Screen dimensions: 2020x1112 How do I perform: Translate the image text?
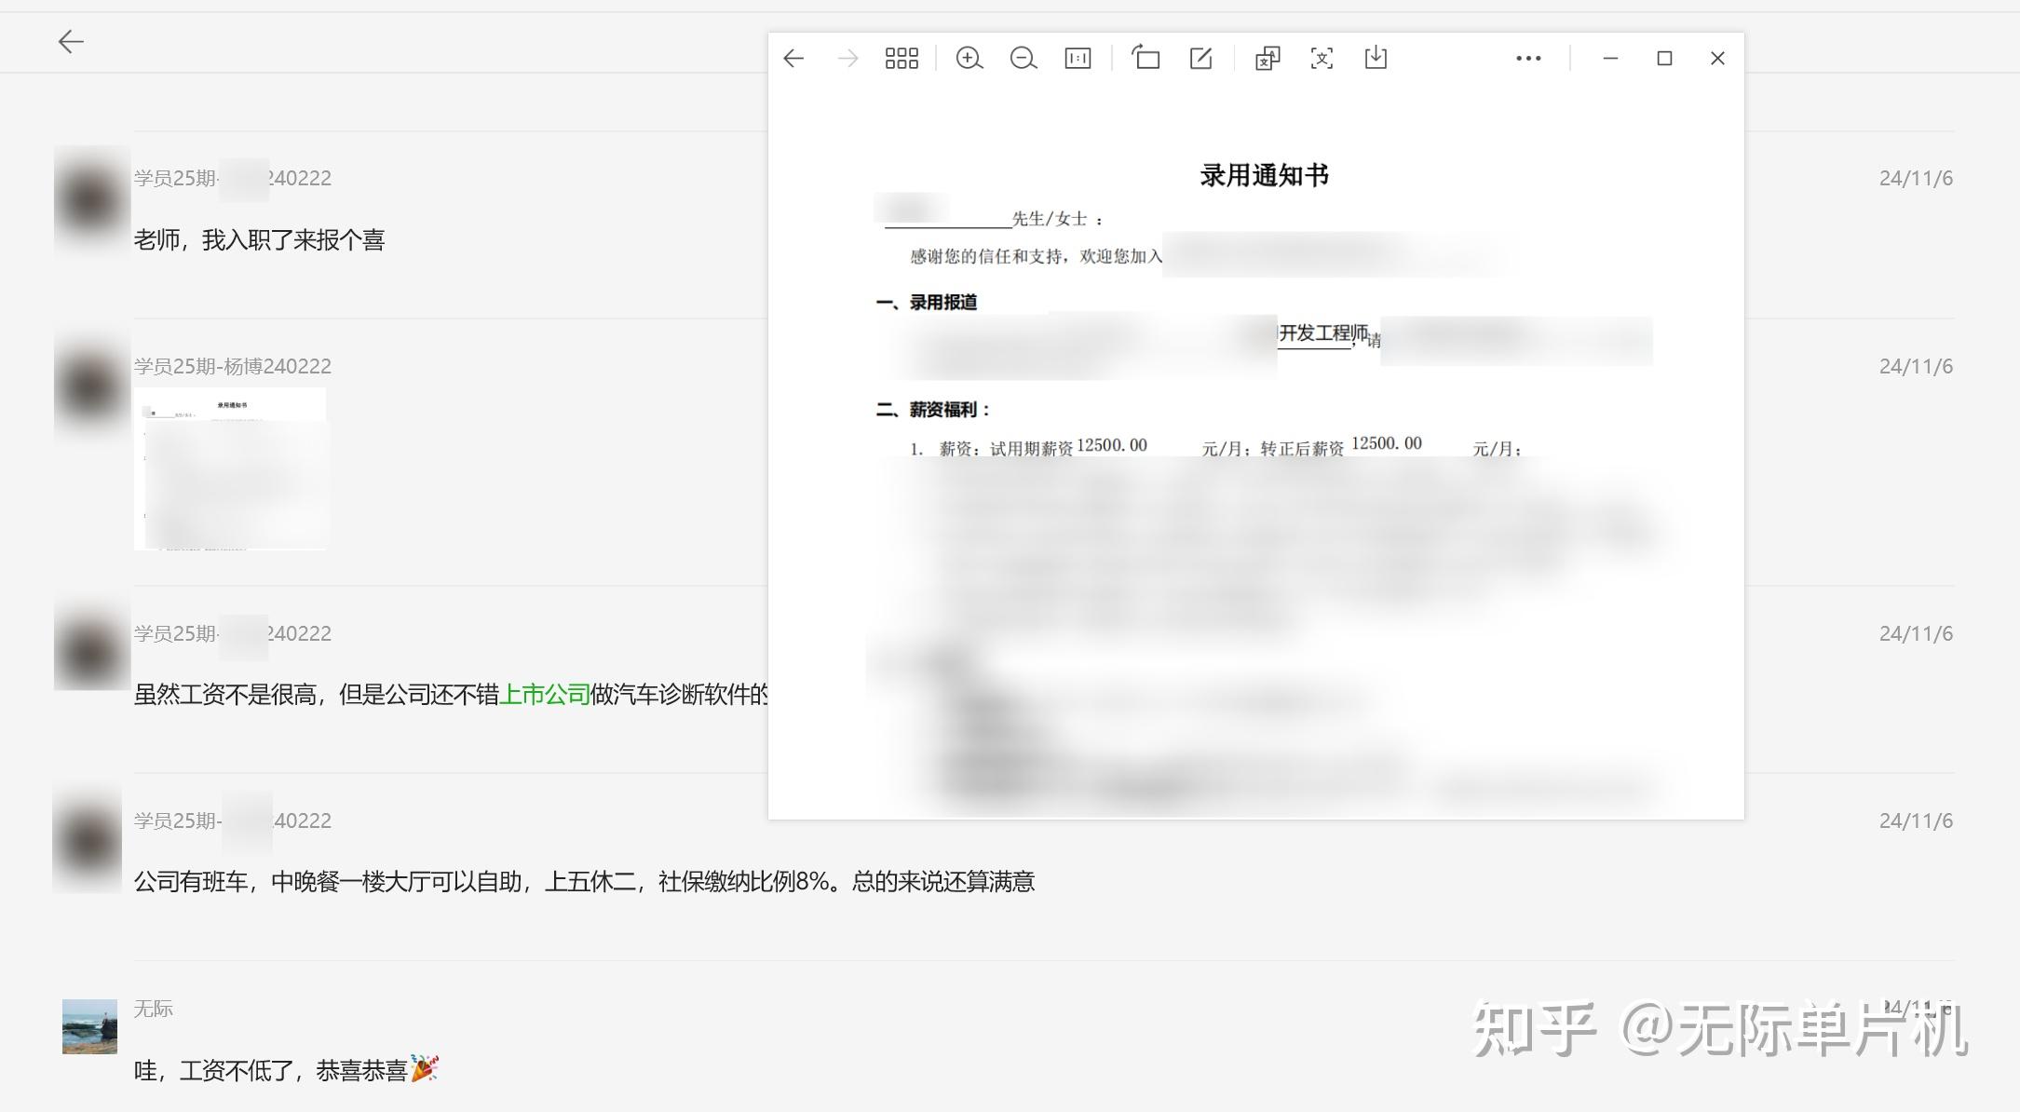pyautogui.click(x=1268, y=59)
